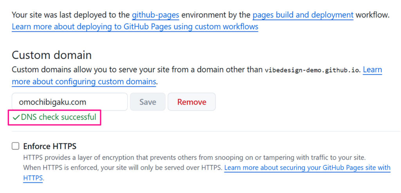Screen dimensions: 401x193
Task: Open Learn more about configuring custom domains
Action: point(84,82)
